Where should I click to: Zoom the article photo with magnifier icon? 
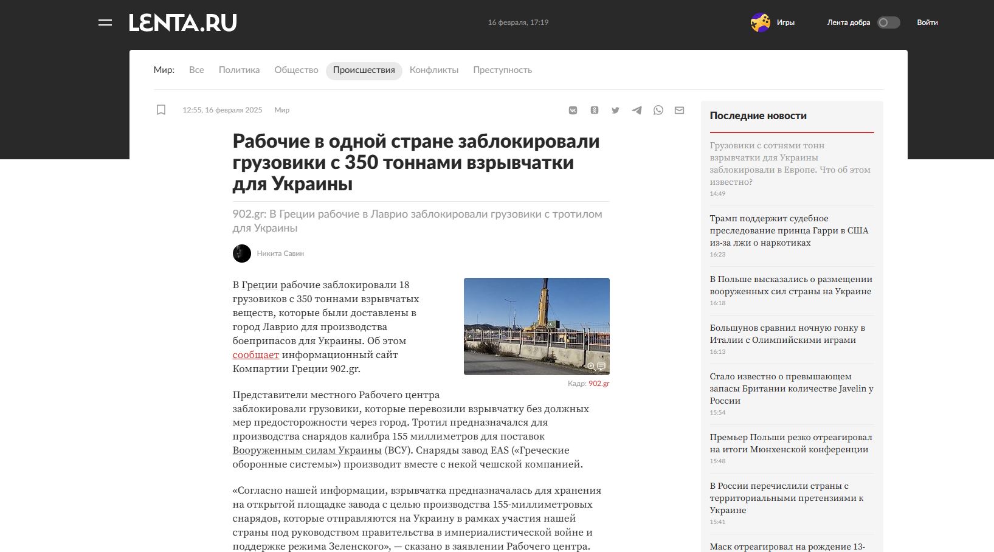(x=590, y=366)
